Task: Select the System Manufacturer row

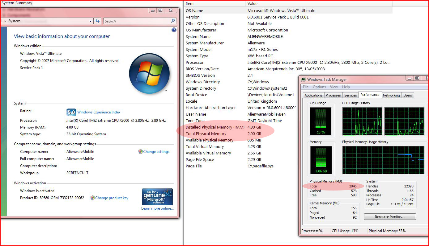Action: tap(288, 43)
